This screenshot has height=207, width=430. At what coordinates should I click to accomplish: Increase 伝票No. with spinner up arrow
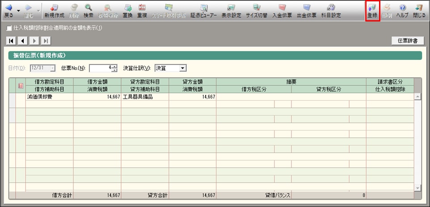point(115,66)
